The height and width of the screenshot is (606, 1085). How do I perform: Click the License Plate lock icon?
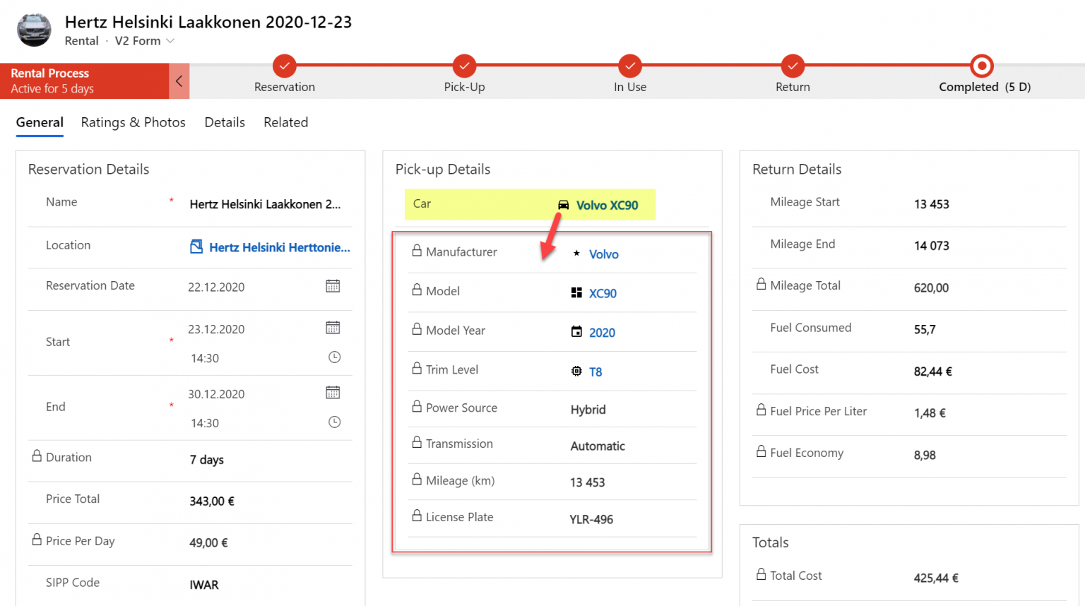point(417,516)
